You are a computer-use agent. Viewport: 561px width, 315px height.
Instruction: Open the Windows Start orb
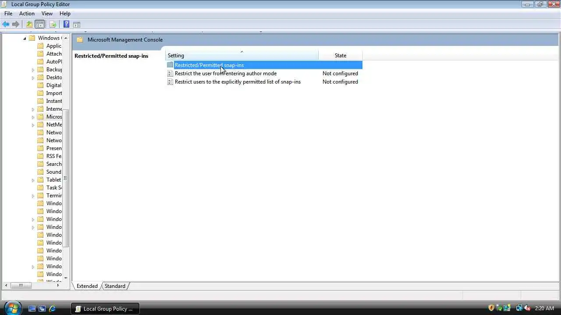click(12, 308)
